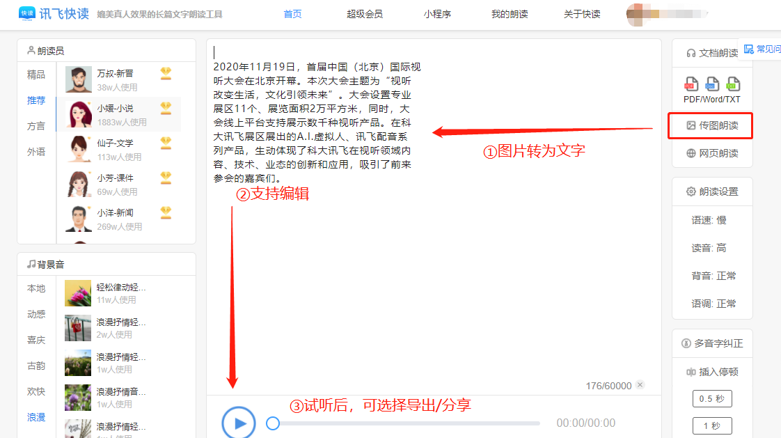781x438 pixels.
Task: Select the 喜庆 background music category
Action: [x=36, y=341]
